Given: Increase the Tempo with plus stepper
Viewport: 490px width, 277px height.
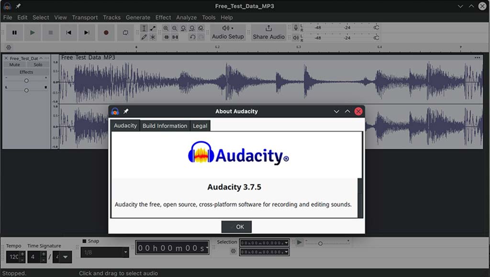Looking at the screenshot, I should [22, 254].
